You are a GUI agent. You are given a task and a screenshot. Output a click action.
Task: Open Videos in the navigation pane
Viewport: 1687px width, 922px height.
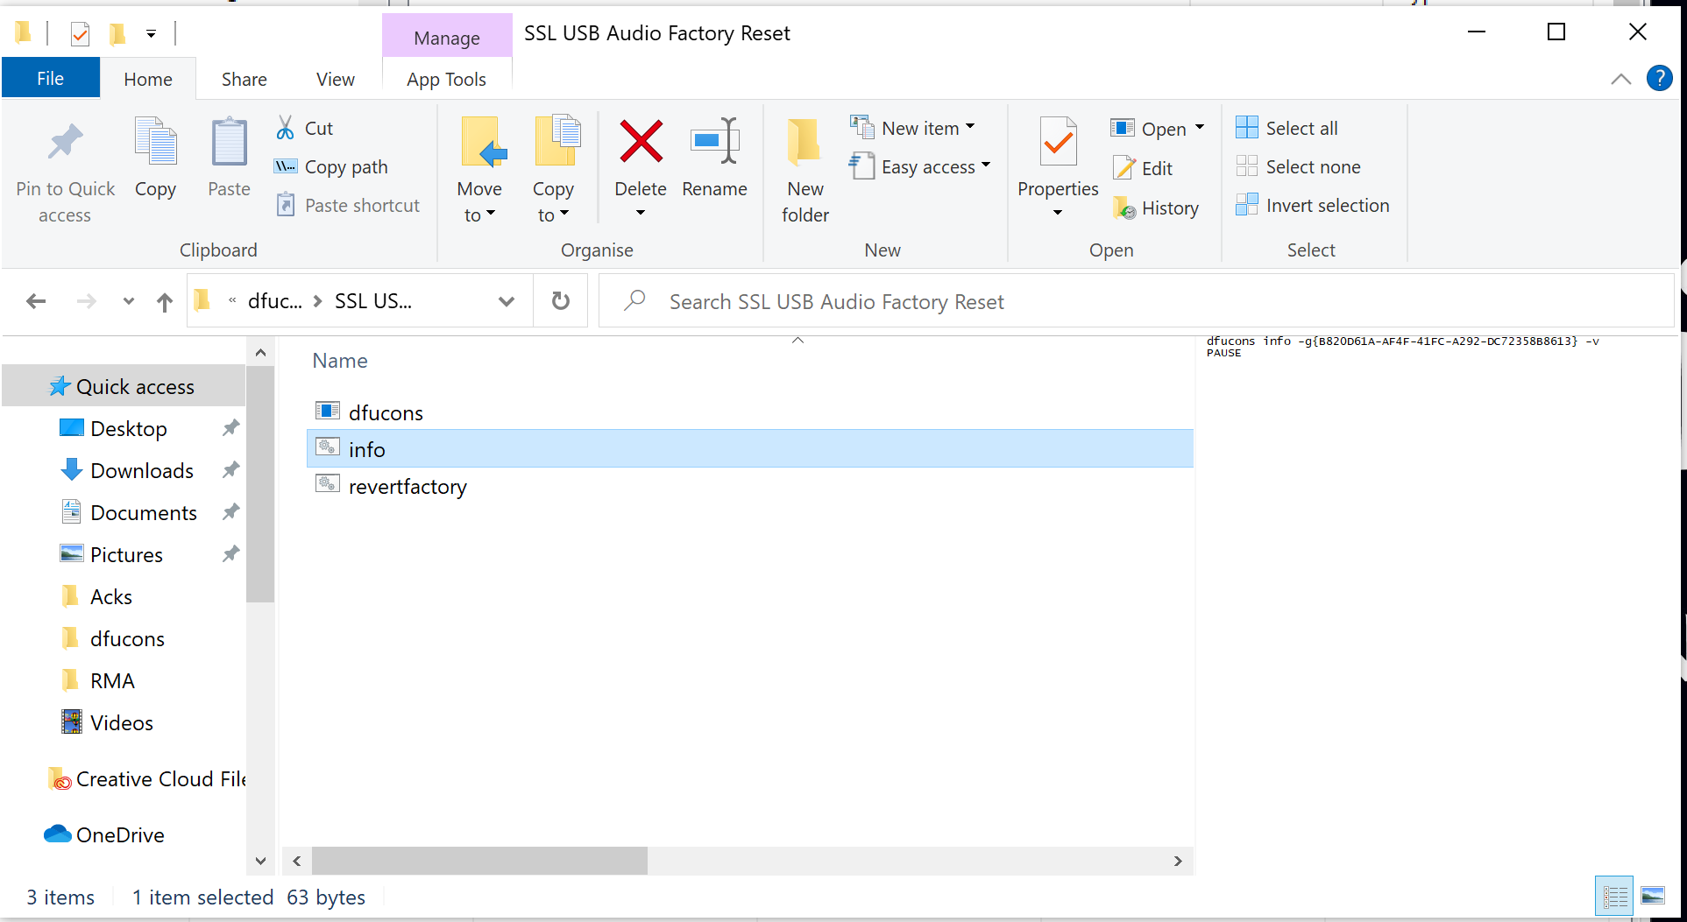122,722
